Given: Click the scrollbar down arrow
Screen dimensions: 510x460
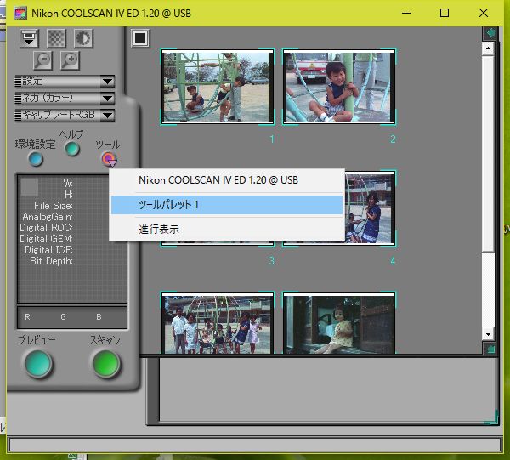Looking at the screenshot, I should click(488, 334).
